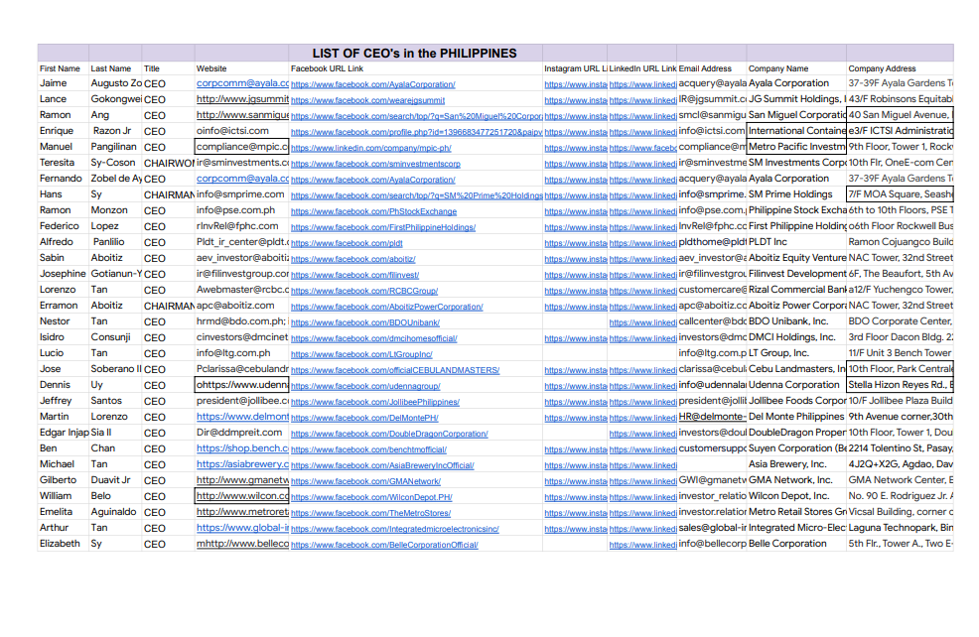Open the facebook.com/aboitiz/ link

(352, 259)
